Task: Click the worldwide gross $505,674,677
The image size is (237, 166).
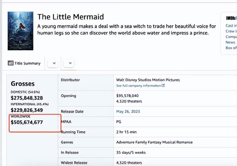Action: (27, 122)
